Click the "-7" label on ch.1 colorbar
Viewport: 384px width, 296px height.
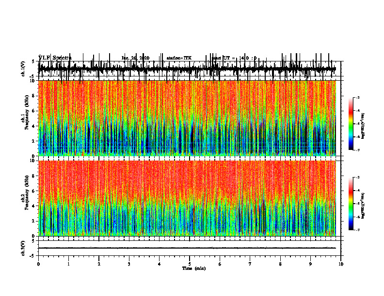pyautogui.click(x=357, y=150)
